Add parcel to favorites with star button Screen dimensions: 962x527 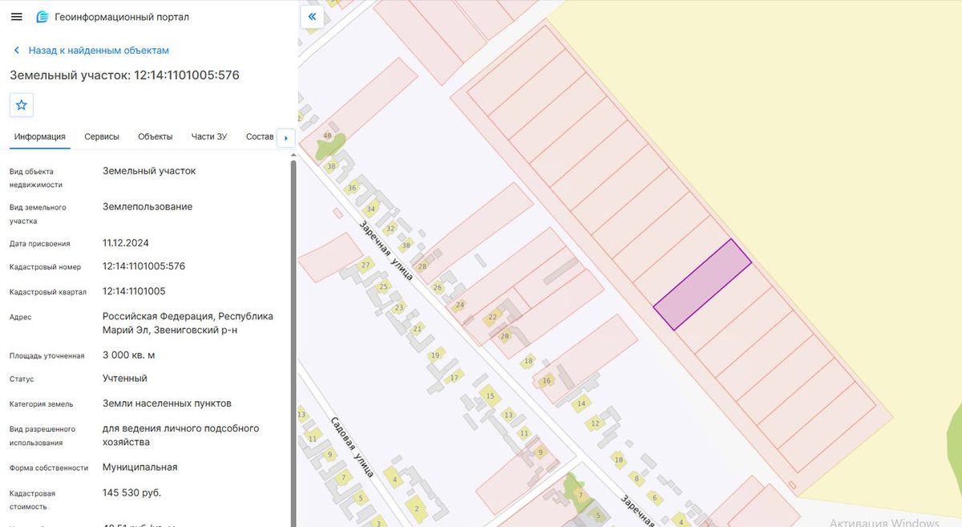(22, 105)
